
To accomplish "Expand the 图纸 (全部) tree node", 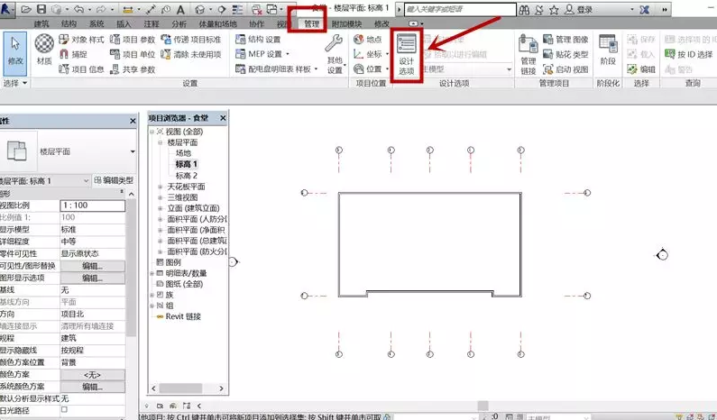I will [x=152, y=284].
